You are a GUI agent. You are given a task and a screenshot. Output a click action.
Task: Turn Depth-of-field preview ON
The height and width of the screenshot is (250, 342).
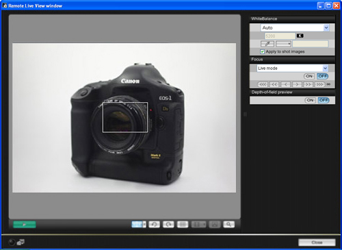[x=310, y=100]
